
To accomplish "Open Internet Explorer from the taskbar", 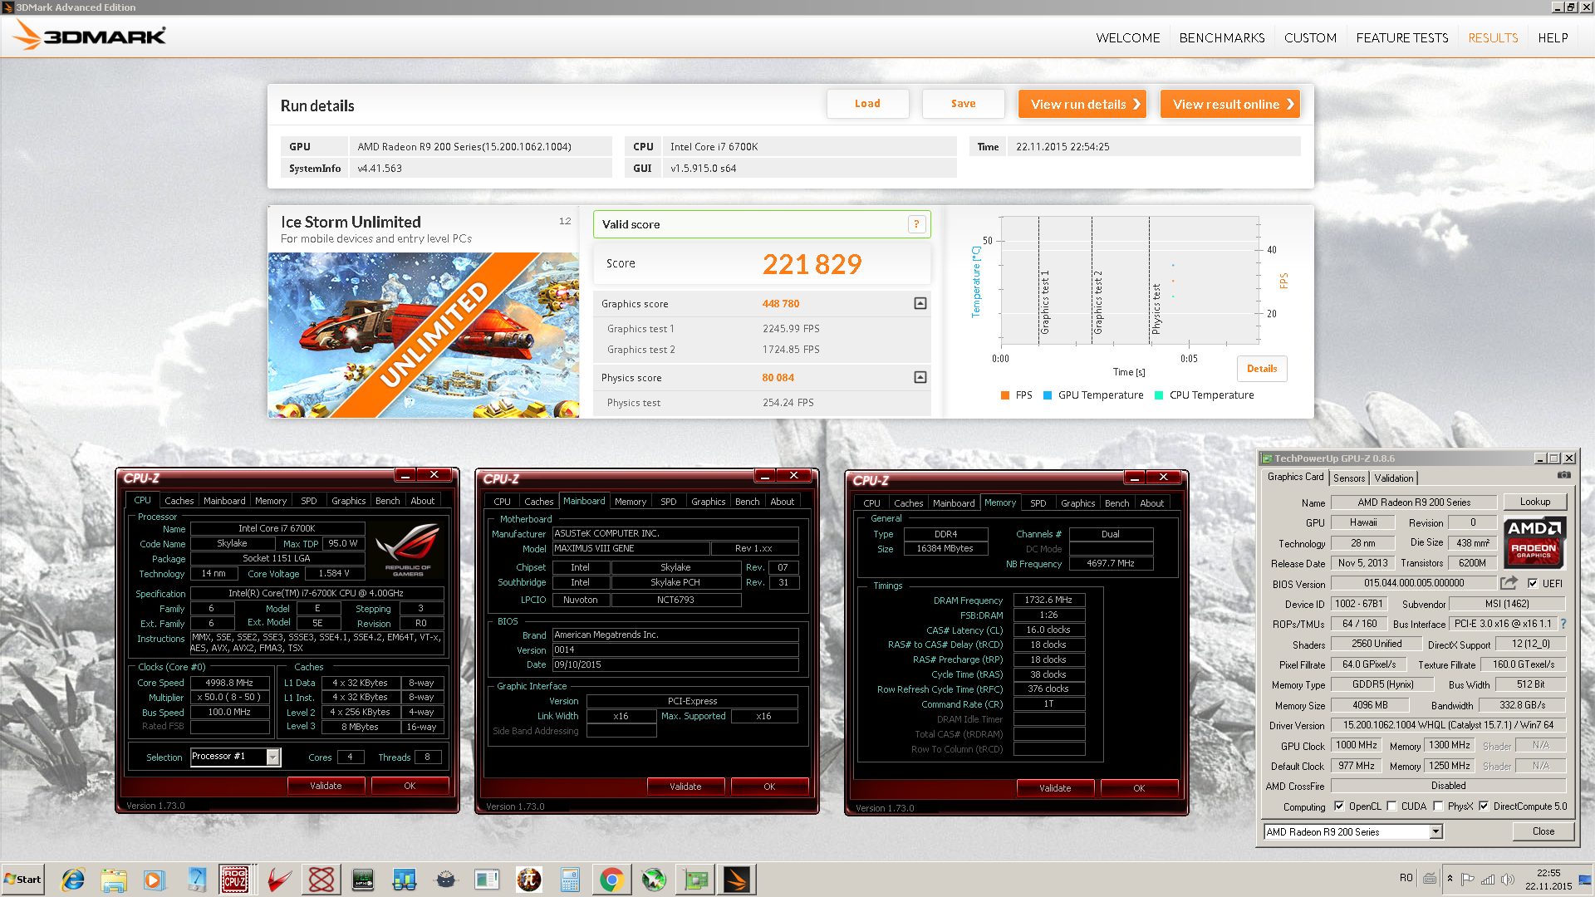I will point(73,880).
